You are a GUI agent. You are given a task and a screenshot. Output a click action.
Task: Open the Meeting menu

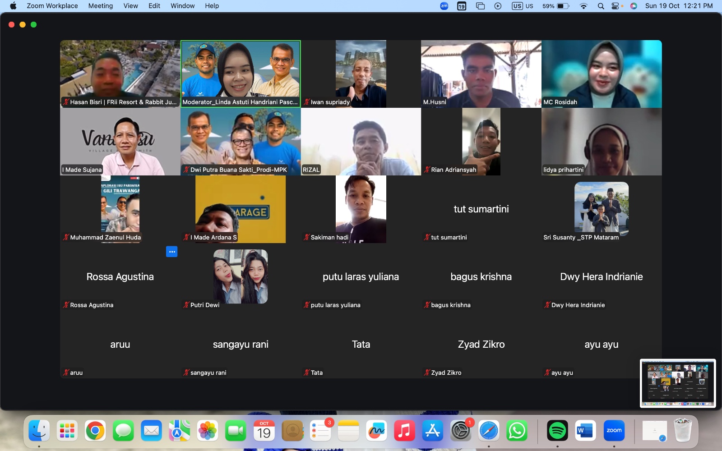[x=100, y=6]
